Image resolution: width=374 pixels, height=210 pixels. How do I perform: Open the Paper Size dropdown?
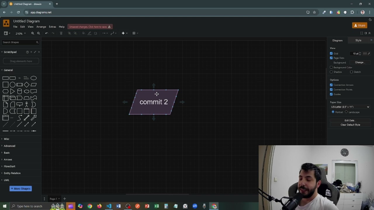(x=350, y=107)
